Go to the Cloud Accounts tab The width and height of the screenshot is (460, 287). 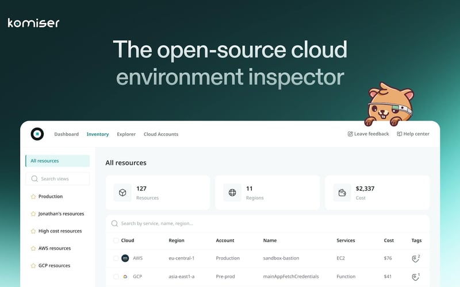[161, 134]
